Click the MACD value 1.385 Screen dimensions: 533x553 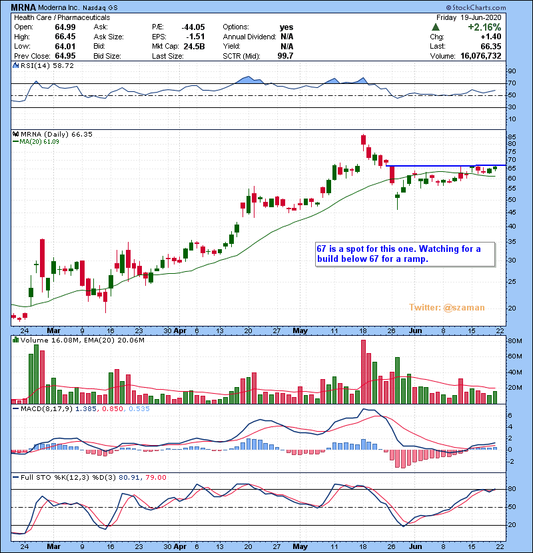coord(87,409)
